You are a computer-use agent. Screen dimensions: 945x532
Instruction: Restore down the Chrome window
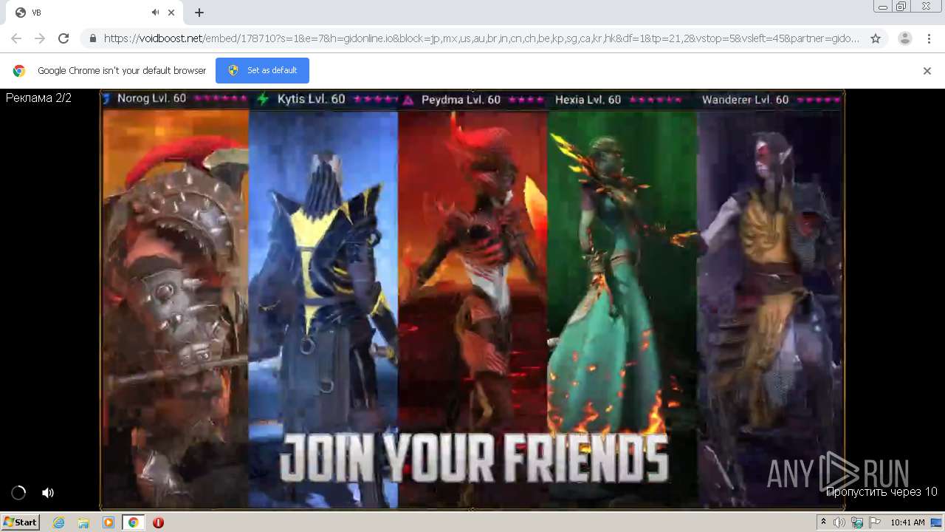(x=901, y=6)
